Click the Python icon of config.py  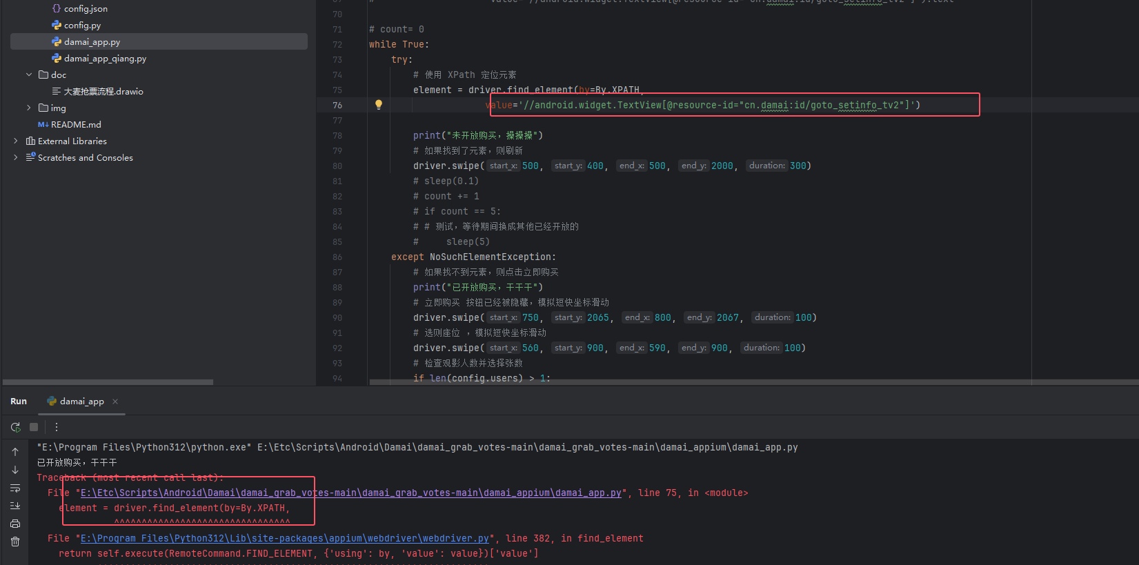click(57, 25)
